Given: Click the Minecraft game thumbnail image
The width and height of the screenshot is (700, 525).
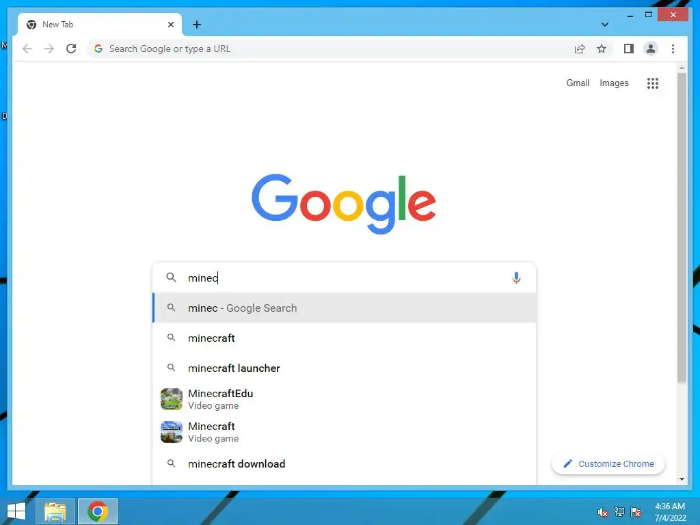Looking at the screenshot, I should click(172, 432).
